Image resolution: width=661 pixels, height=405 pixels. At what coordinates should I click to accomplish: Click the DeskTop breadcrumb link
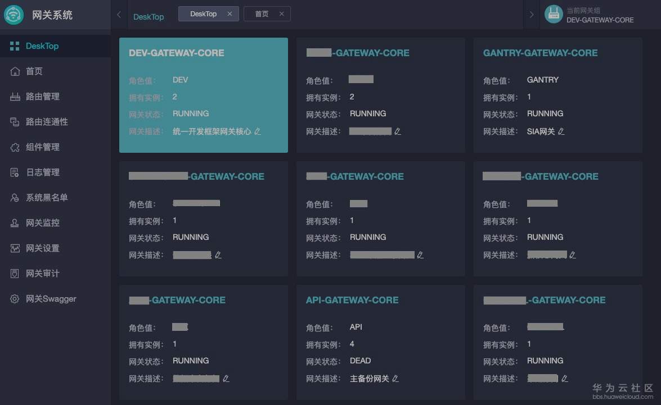coord(149,17)
